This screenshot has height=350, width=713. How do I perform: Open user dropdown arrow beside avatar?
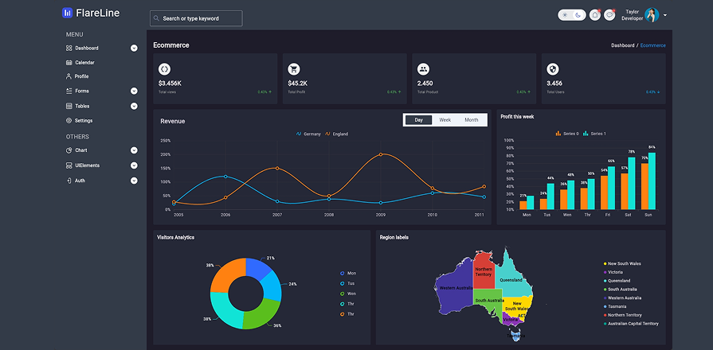(x=665, y=15)
